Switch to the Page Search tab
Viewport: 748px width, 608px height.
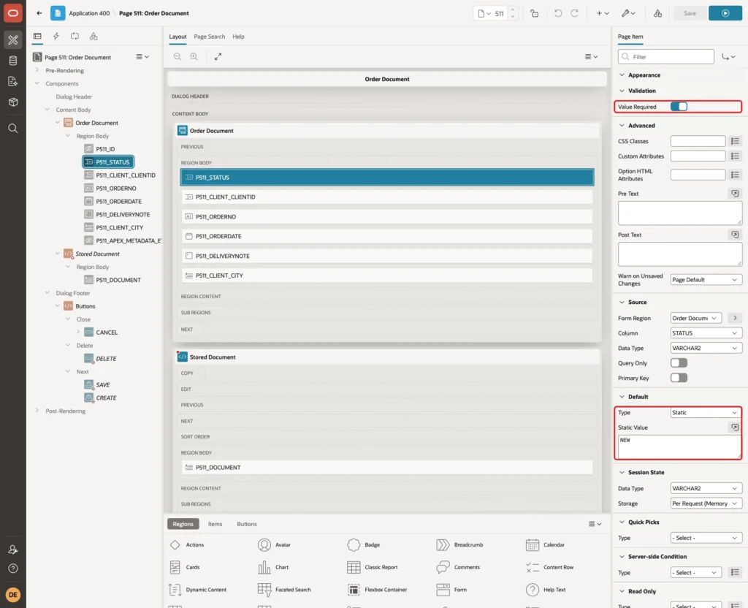209,37
